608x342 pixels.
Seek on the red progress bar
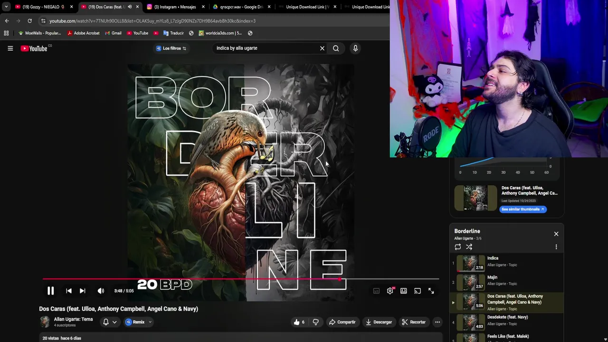241,279
